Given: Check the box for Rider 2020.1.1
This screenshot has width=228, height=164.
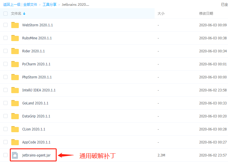Looking at the screenshot, I should (x=5, y=51).
